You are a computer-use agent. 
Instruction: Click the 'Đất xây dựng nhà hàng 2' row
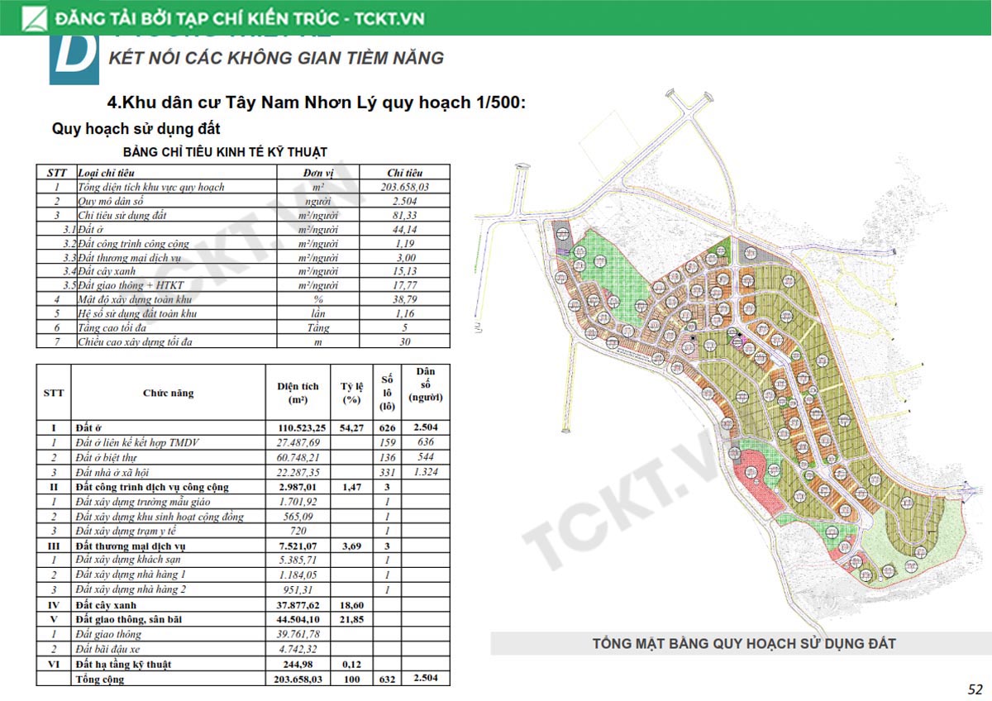243,590
